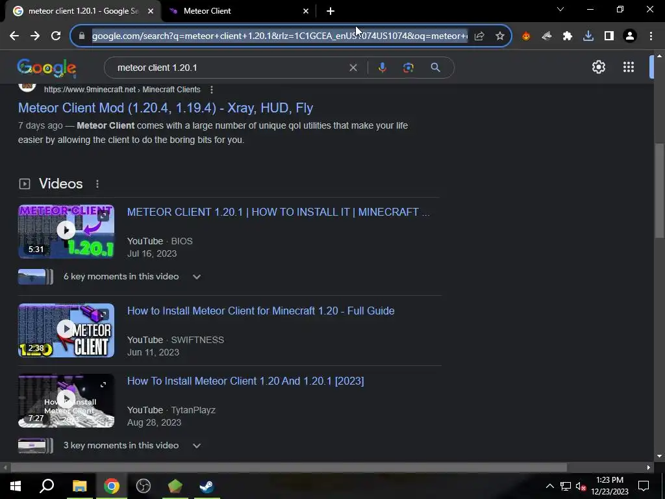The width and height of the screenshot is (665, 499).
Task: Expand 3 key moments in this video
Action: 196,446
